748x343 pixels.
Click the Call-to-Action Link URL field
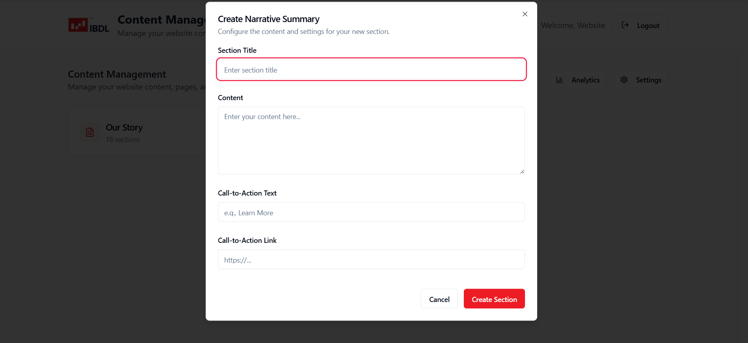(371, 260)
